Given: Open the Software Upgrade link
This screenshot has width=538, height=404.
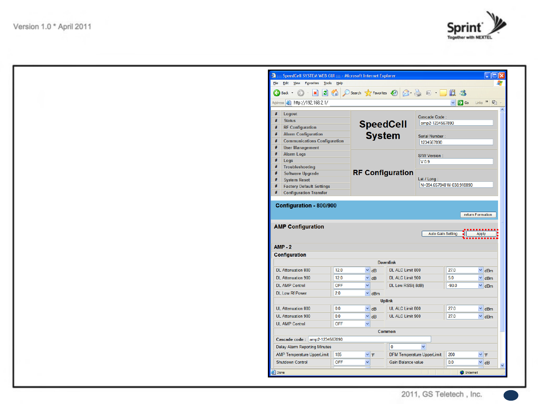Looking at the screenshot, I should click(x=301, y=173).
